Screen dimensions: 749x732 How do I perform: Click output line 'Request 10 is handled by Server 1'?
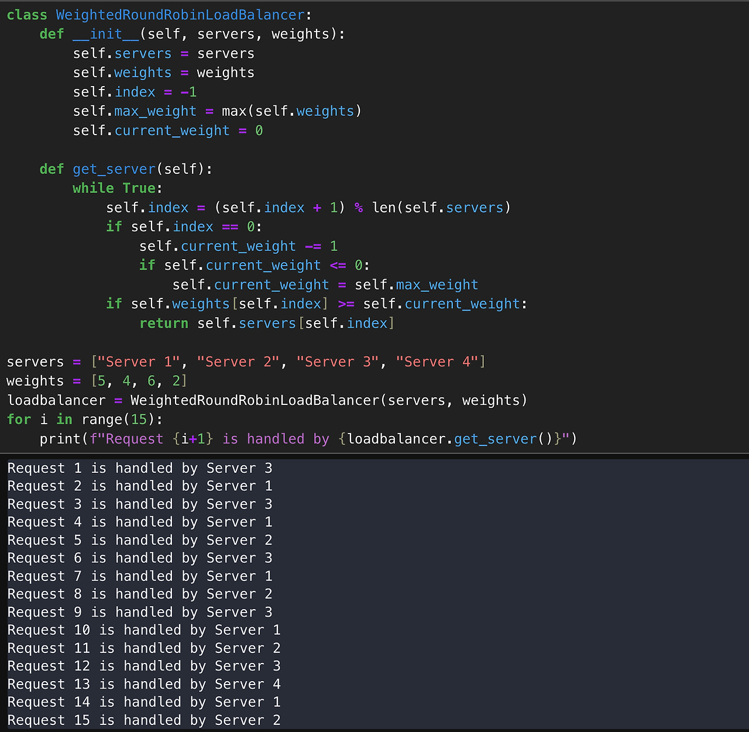pyautogui.click(x=144, y=630)
